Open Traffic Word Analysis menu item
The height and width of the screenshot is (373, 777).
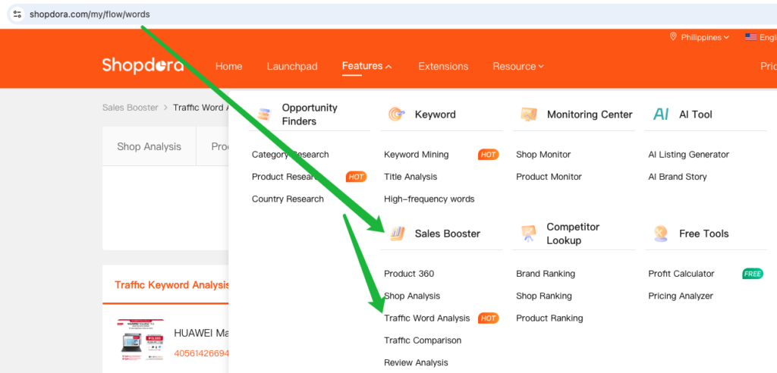pos(426,318)
